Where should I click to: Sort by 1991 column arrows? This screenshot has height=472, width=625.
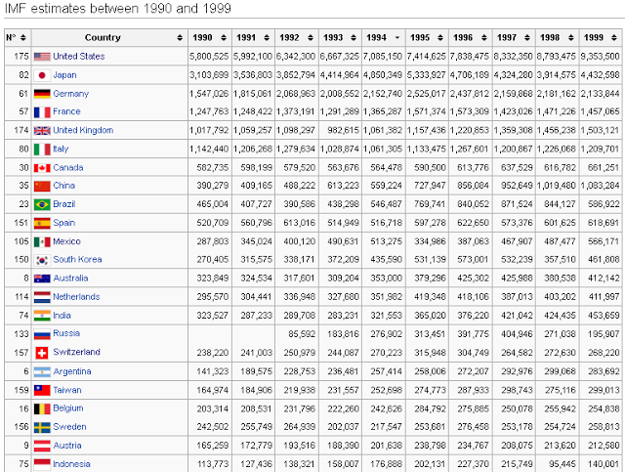pyautogui.click(x=267, y=37)
